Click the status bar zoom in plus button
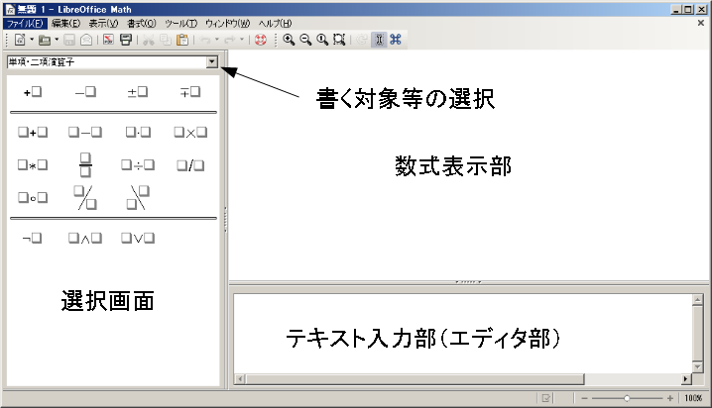712x408 pixels. [x=669, y=398]
